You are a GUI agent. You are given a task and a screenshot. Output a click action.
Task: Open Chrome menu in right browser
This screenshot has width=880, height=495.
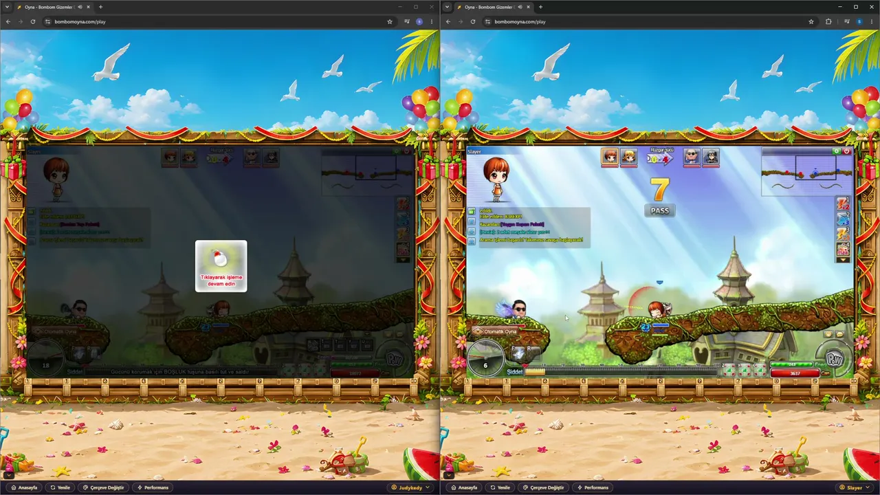click(872, 21)
